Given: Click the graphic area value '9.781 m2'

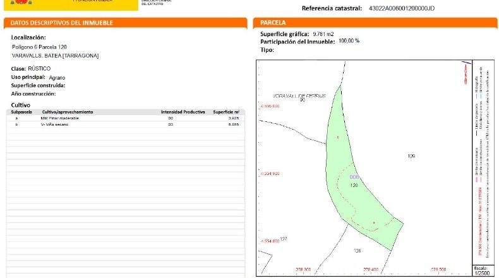Looking at the screenshot, I should pos(323,34).
